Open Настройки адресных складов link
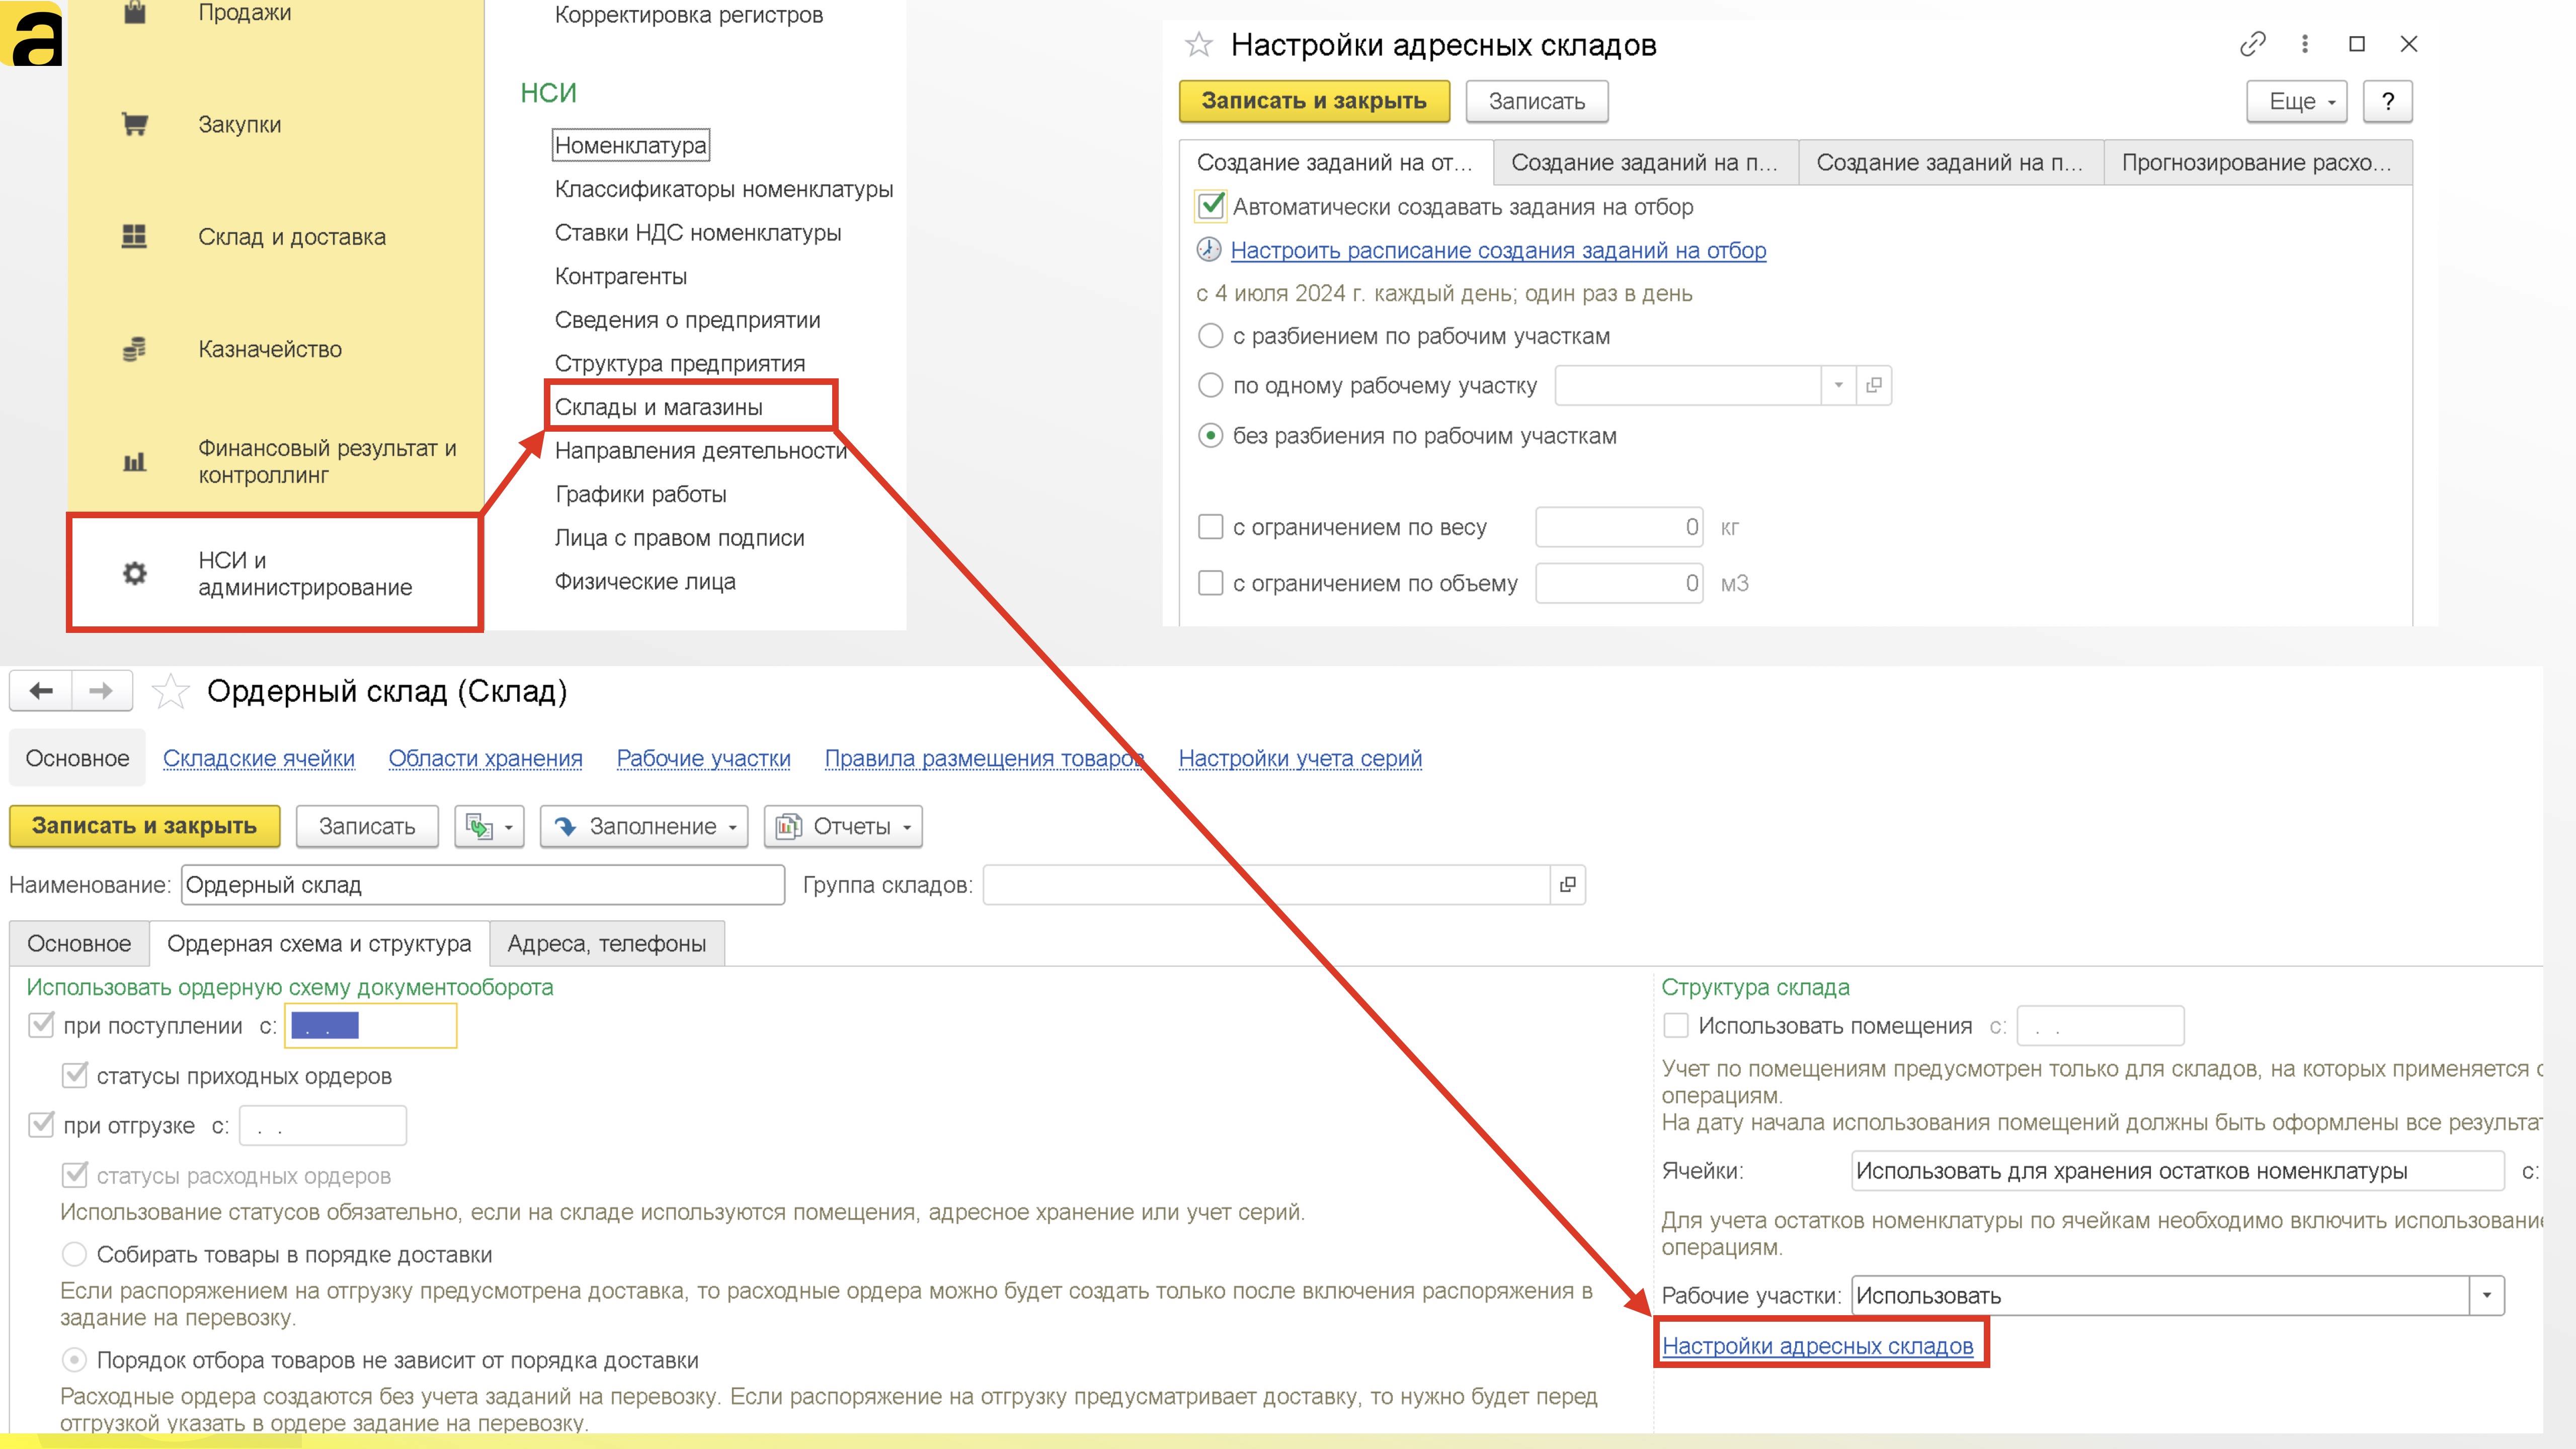 [1817, 1346]
